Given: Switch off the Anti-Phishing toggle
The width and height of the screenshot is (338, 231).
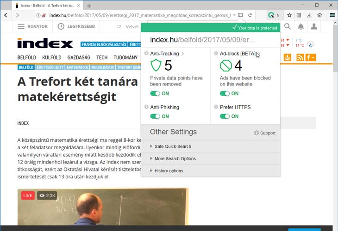Looking at the screenshot, I should (155, 116).
